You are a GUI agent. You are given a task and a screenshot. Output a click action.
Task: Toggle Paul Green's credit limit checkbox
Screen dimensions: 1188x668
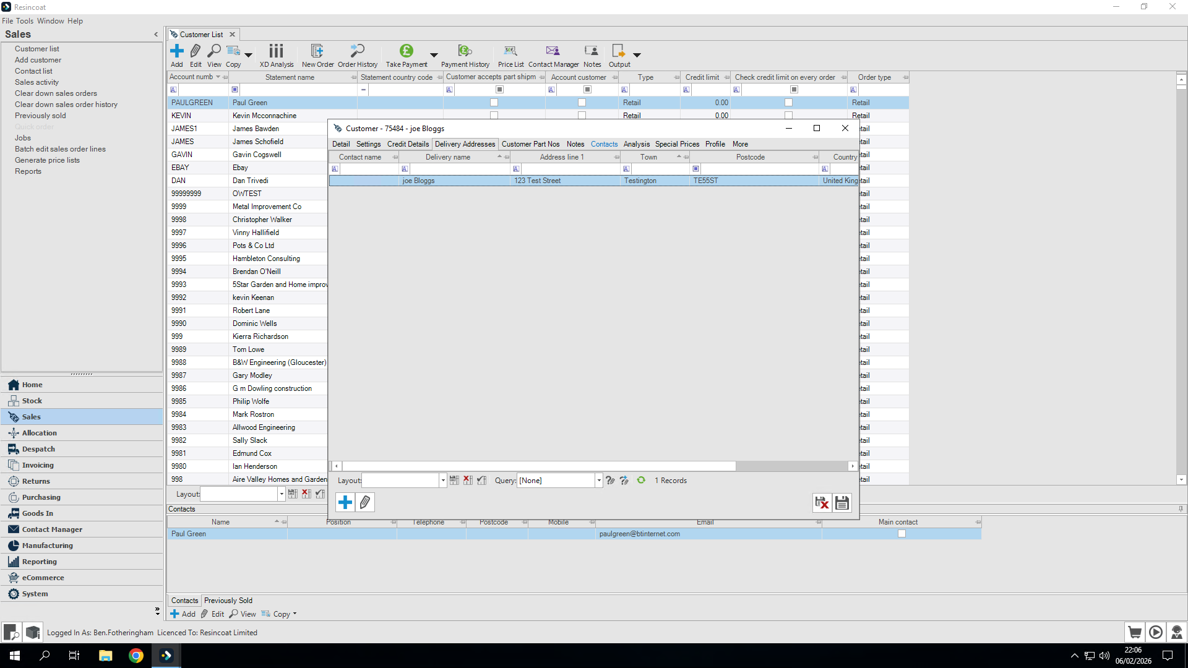pyautogui.click(x=788, y=102)
